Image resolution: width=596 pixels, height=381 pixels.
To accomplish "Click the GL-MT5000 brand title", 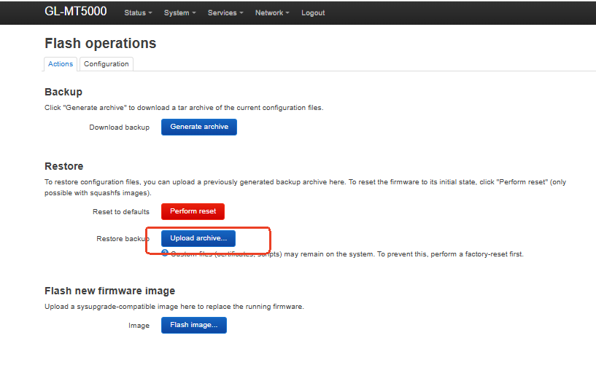I will 76,12.
